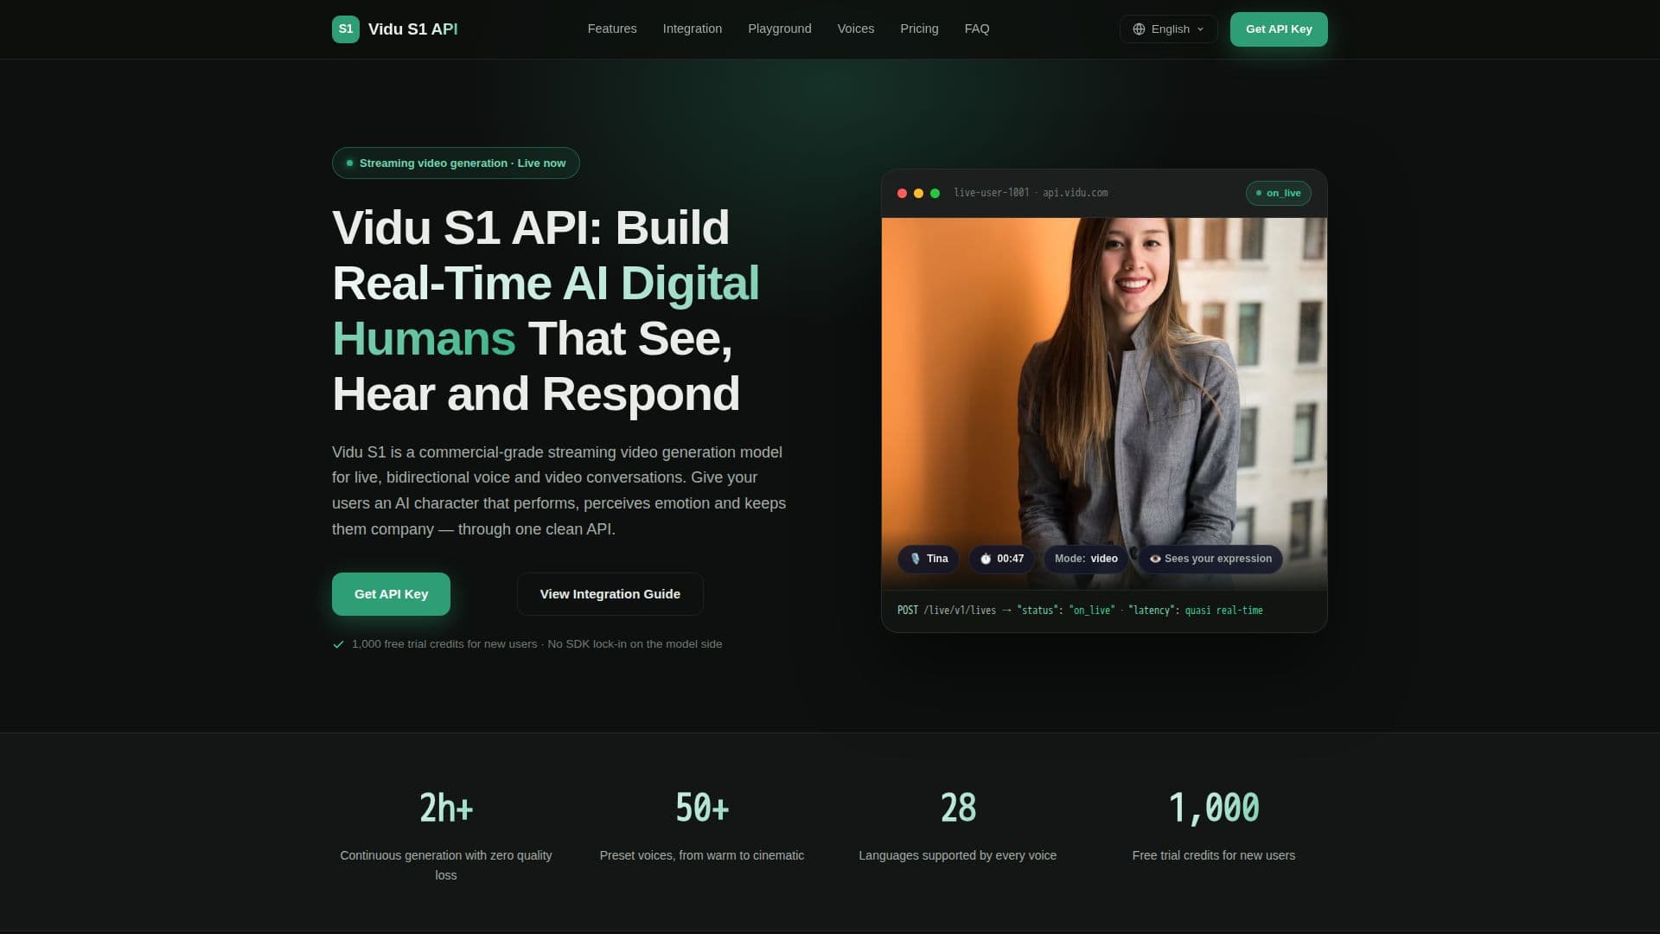This screenshot has width=1660, height=934.
Task: Click the live-user-1001 api.vidu.com title text
Action: [x=1031, y=193]
